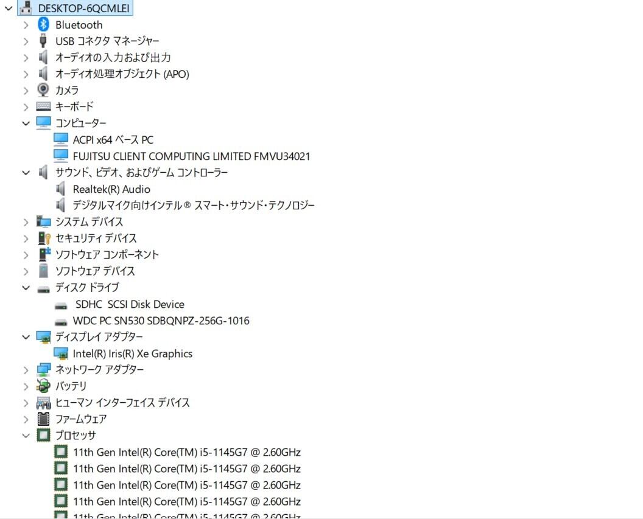Select the ソフトウェア デバイス label
This screenshot has width=643, height=519.
point(95,271)
